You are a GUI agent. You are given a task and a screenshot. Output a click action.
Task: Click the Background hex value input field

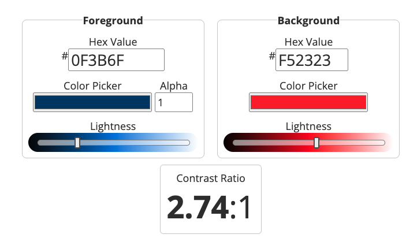coord(311,59)
